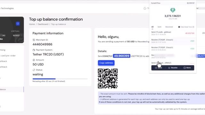Click the -49.952769 transaction amount
The image size is (205, 115).
[x=190, y=33]
